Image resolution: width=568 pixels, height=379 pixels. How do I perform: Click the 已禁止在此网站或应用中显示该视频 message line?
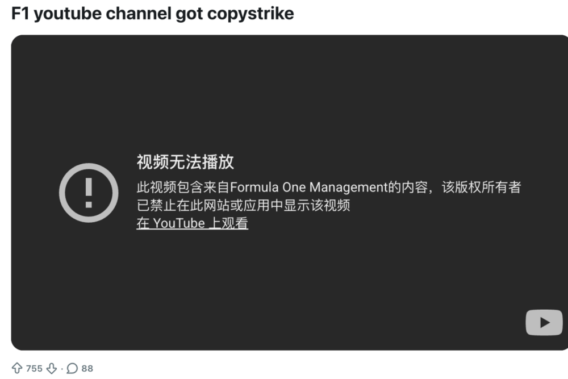pyautogui.click(x=243, y=205)
